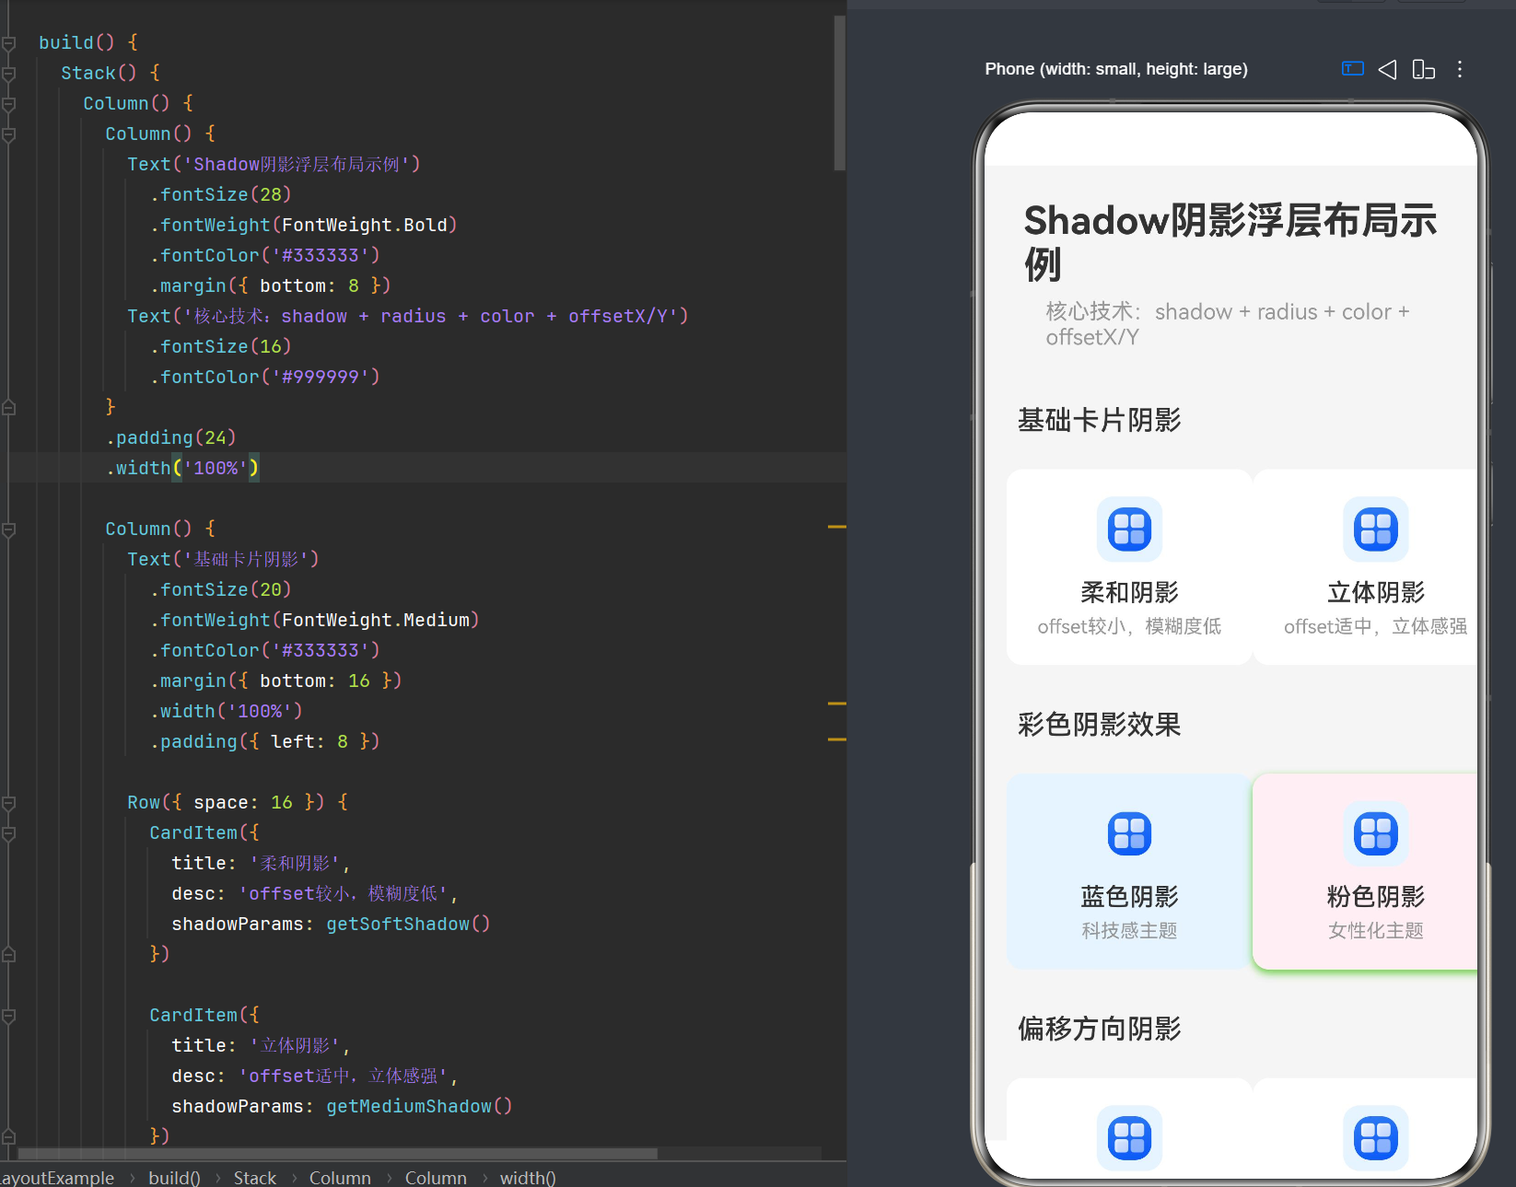Select build() in the breadcrumb bar

pyautogui.click(x=174, y=1178)
